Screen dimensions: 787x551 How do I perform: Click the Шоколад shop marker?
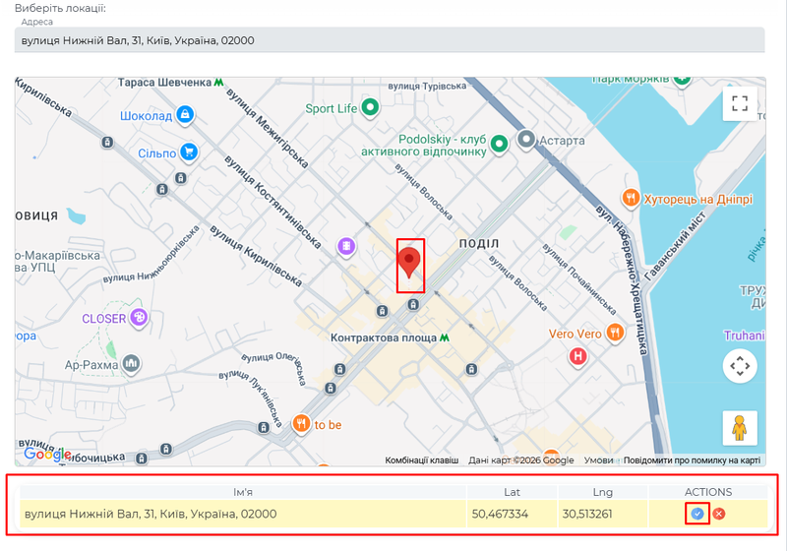point(184,115)
